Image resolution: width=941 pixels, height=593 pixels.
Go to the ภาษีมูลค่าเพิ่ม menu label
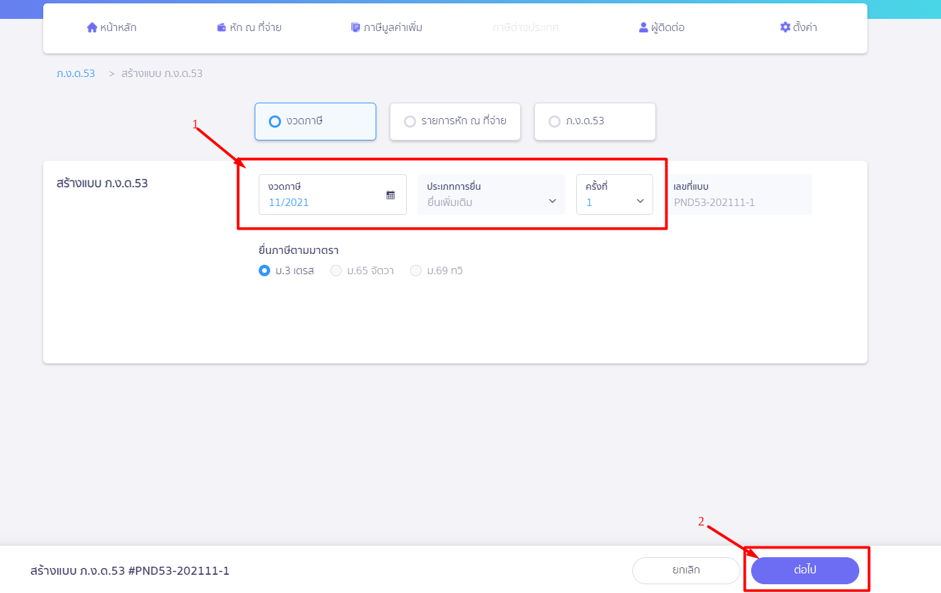392,28
